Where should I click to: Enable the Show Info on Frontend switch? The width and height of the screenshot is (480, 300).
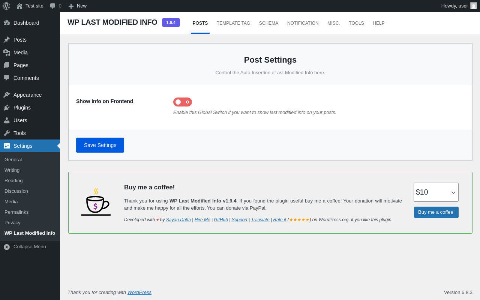(x=183, y=102)
